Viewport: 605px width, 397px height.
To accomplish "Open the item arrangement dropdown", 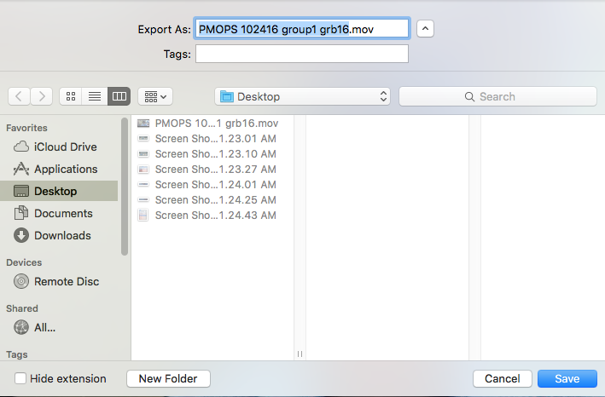I will pyautogui.click(x=155, y=96).
